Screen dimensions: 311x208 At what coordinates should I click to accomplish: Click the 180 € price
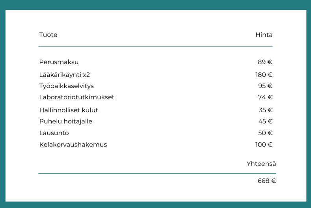(264, 75)
